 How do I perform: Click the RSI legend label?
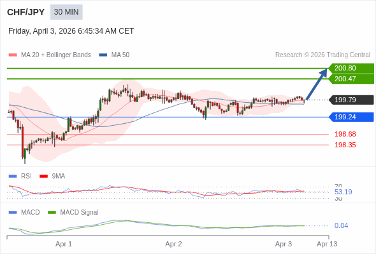click(26, 177)
